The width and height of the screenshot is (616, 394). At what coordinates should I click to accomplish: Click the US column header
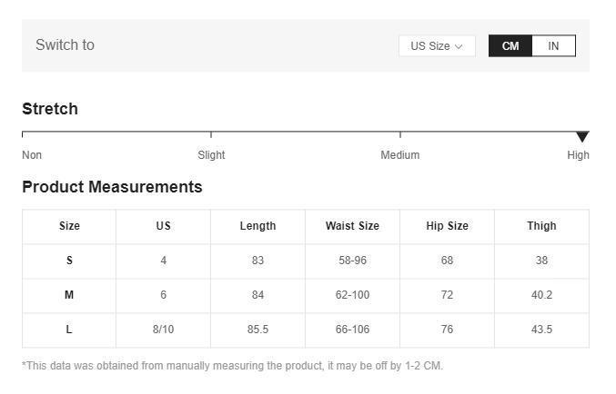click(x=163, y=226)
